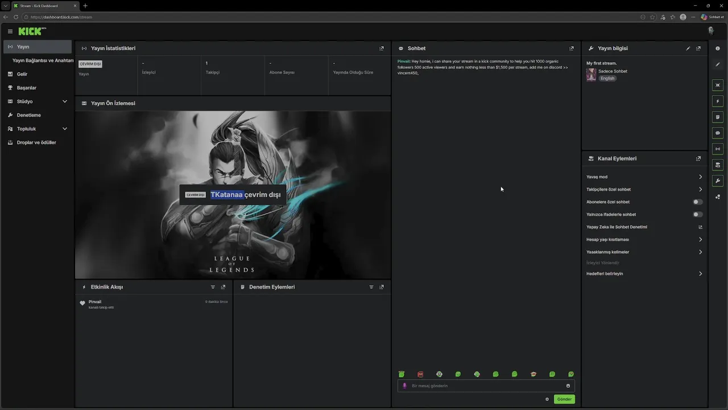Toggle the topmost green-bordered widget in right rail
The width and height of the screenshot is (728, 410).
(718, 85)
